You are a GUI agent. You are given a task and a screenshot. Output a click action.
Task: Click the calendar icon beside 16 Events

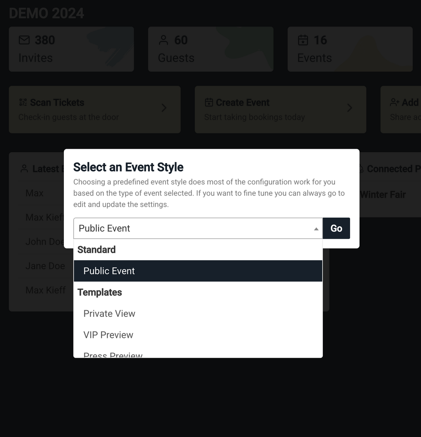pyautogui.click(x=303, y=40)
